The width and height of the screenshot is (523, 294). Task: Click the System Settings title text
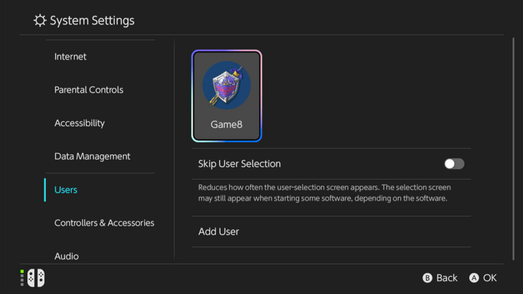tap(92, 21)
